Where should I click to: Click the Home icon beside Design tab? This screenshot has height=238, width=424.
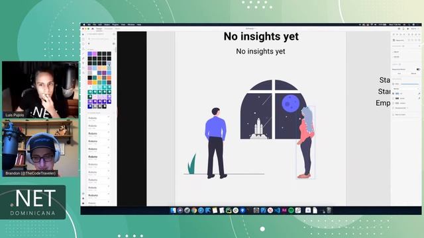point(93,28)
